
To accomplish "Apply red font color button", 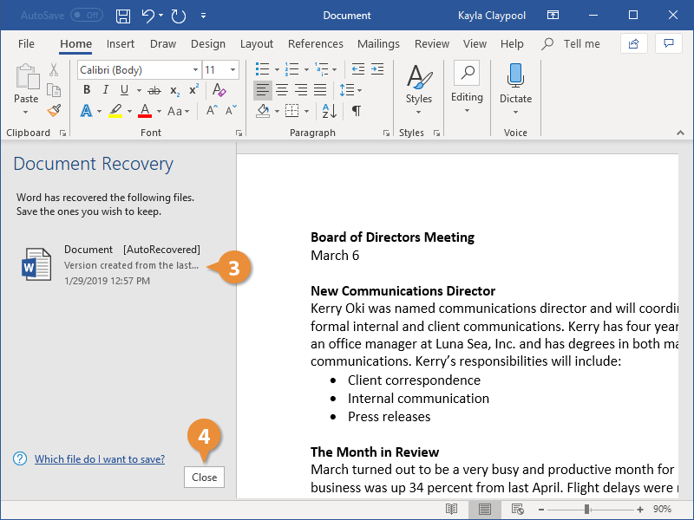I will (145, 111).
